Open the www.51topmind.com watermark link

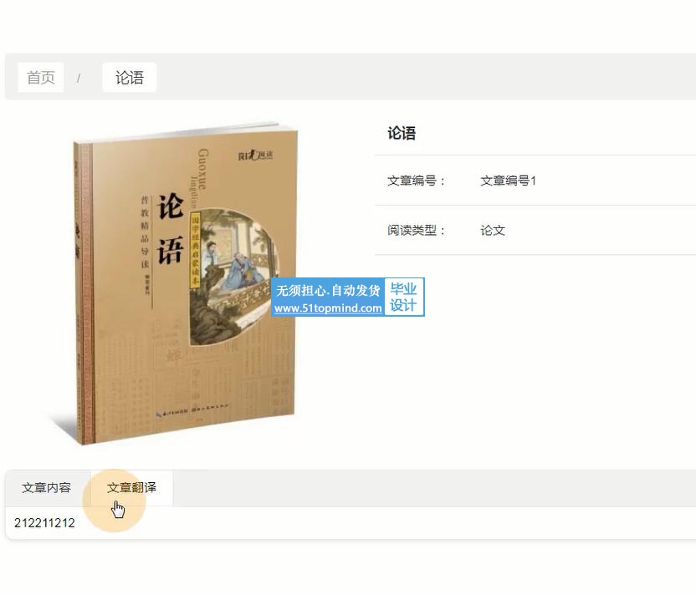pyautogui.click(x=328, y=308)
